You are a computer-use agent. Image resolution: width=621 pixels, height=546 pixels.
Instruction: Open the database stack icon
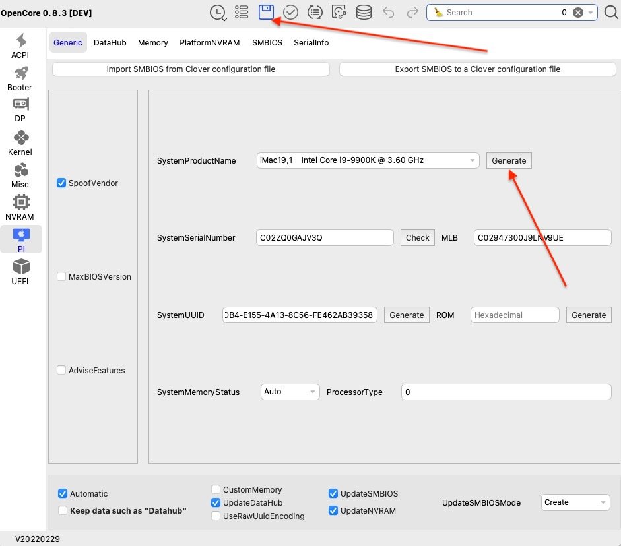[x=364, y=13]
